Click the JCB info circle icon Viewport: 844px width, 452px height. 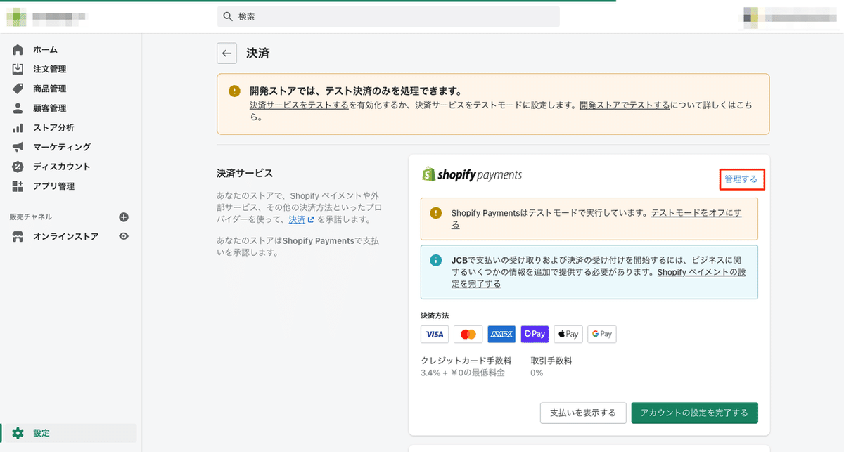(x=436, y=259)
